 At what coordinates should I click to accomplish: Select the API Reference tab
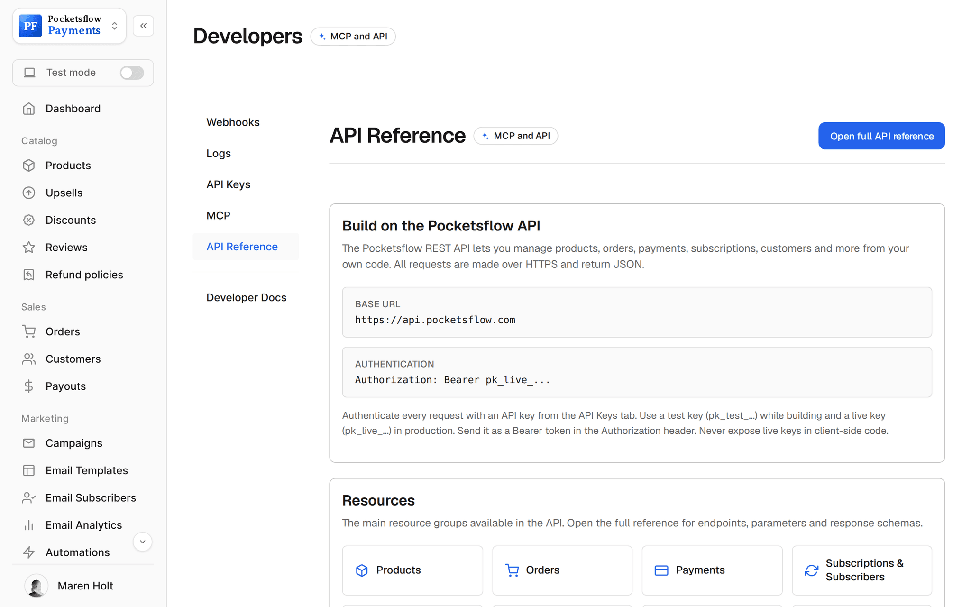[246, 247]
